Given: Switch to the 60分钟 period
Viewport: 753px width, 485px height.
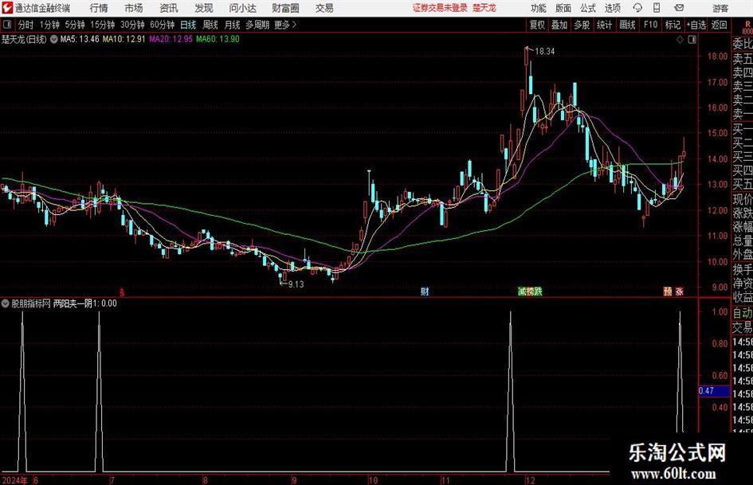Looking at the screenshot, I should coord(162,25).
